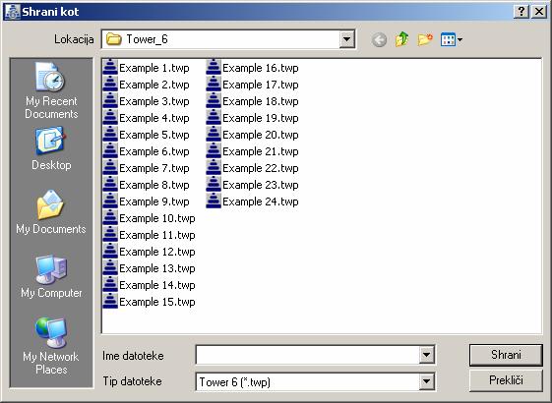Screen dimensions: 552x403
Task: Choose the file name Example 23.twp
Action: (261, 185)
